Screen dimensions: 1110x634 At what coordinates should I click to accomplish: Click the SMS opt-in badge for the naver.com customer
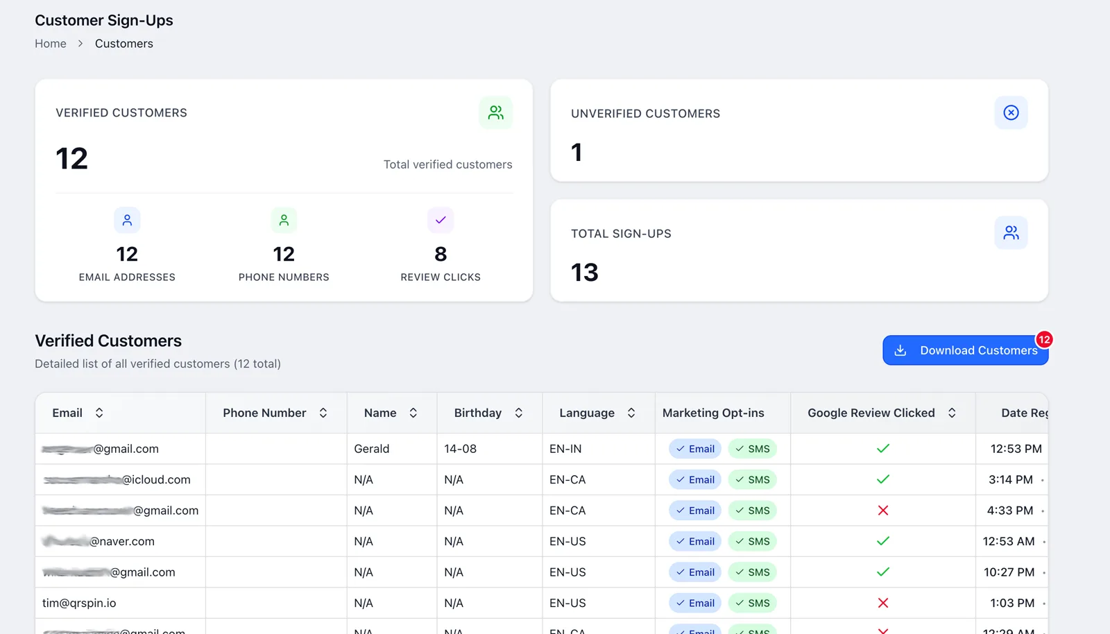[752, 542]
